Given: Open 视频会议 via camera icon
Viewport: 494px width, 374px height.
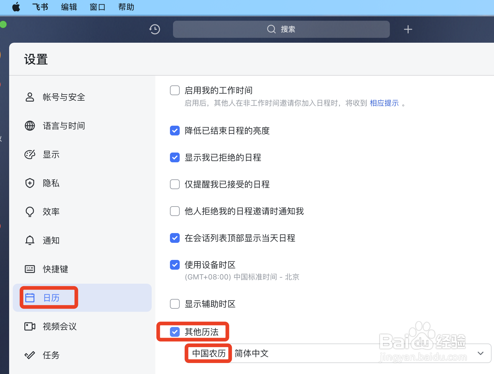Looking at the screenshot, I should pos(30,326).
